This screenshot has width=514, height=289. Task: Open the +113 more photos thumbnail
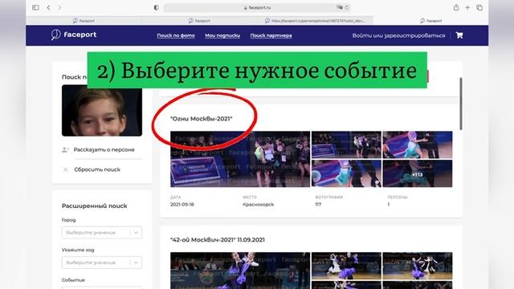point(418,173)
